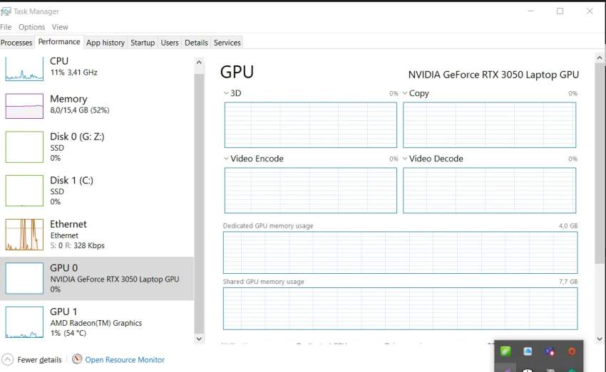This screenshot has width=606, height=372.
Task: Switch to the Startup tab
Action: click(x=143, y=43)
